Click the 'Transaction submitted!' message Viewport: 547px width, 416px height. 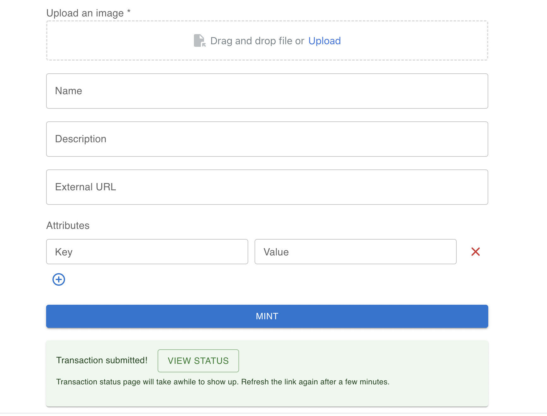point(102,360)
